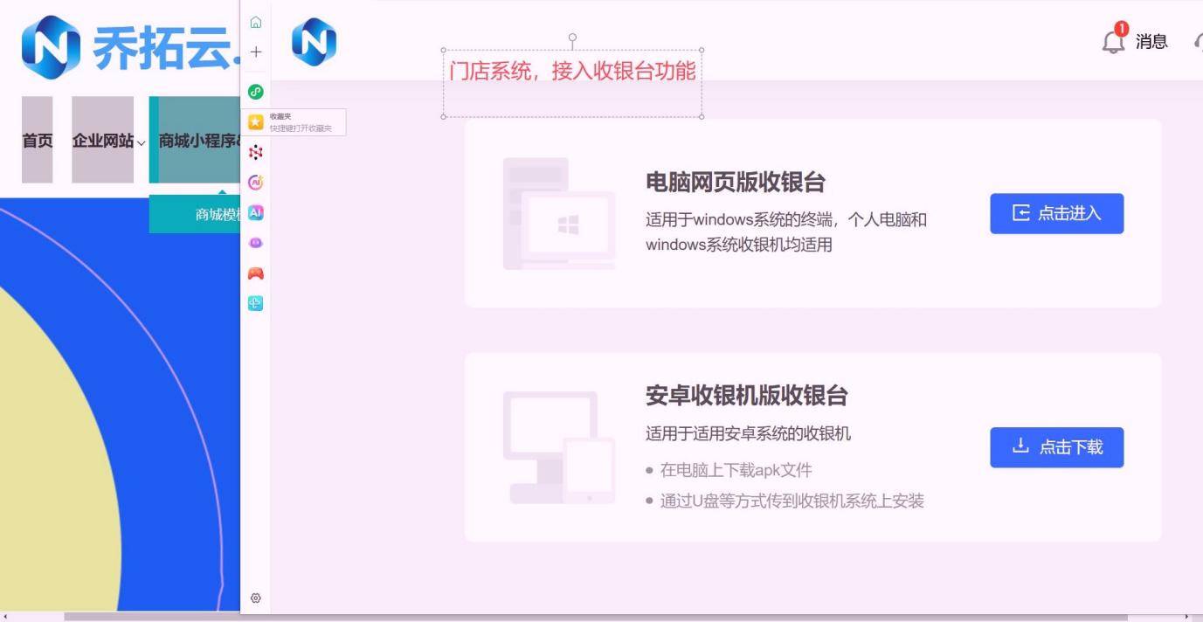This screenshot has width=1203, height=622.
Task: Click the plus icon to add new
Action: [255, 52]
